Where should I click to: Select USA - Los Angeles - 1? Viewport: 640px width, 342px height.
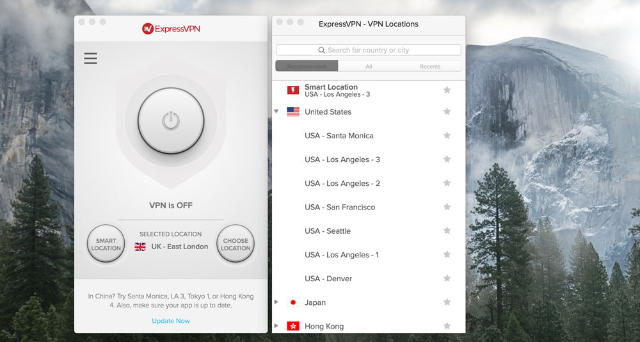369,254
